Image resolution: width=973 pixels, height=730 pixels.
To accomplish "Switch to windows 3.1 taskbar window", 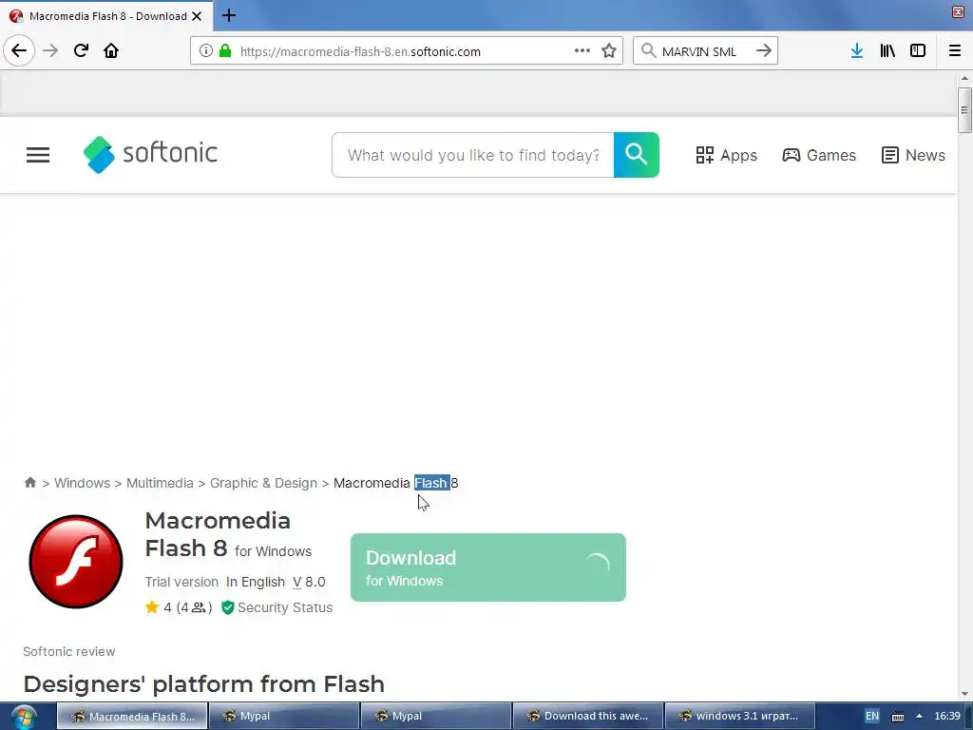I will click(x=739, y=716).
